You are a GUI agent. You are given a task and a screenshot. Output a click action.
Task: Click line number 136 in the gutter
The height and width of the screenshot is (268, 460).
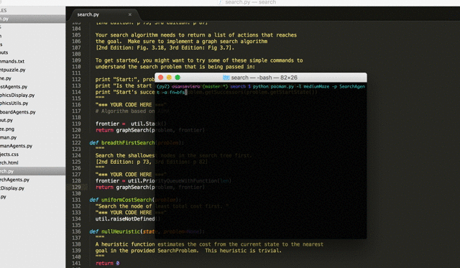[76, 231]
